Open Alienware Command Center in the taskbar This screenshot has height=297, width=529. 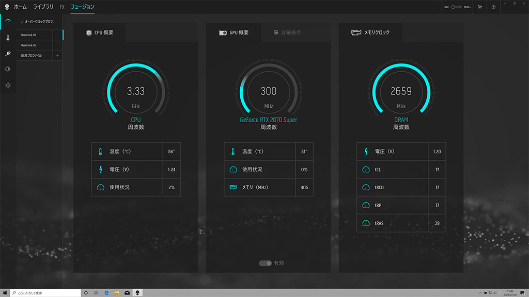pos(137,293)
